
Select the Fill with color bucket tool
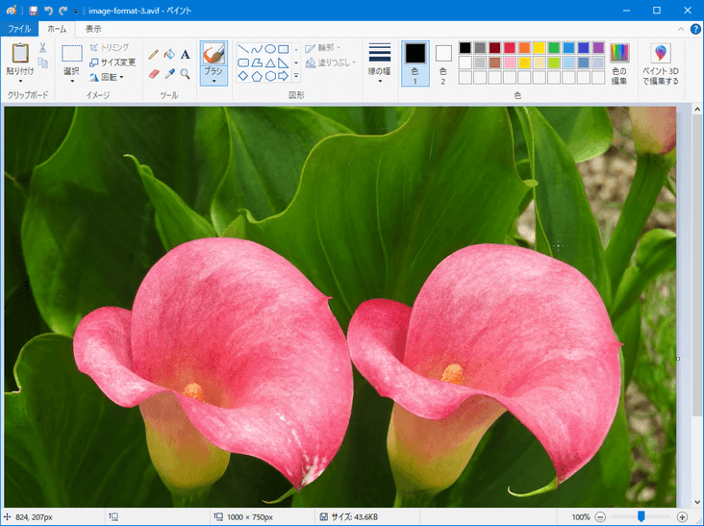pos(169,55)
